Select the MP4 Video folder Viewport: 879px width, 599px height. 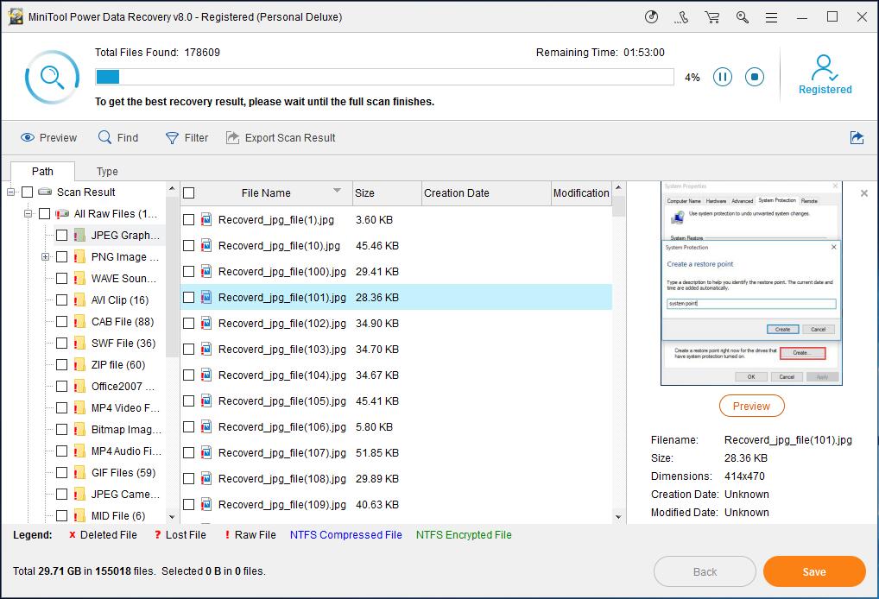[125, 408]
